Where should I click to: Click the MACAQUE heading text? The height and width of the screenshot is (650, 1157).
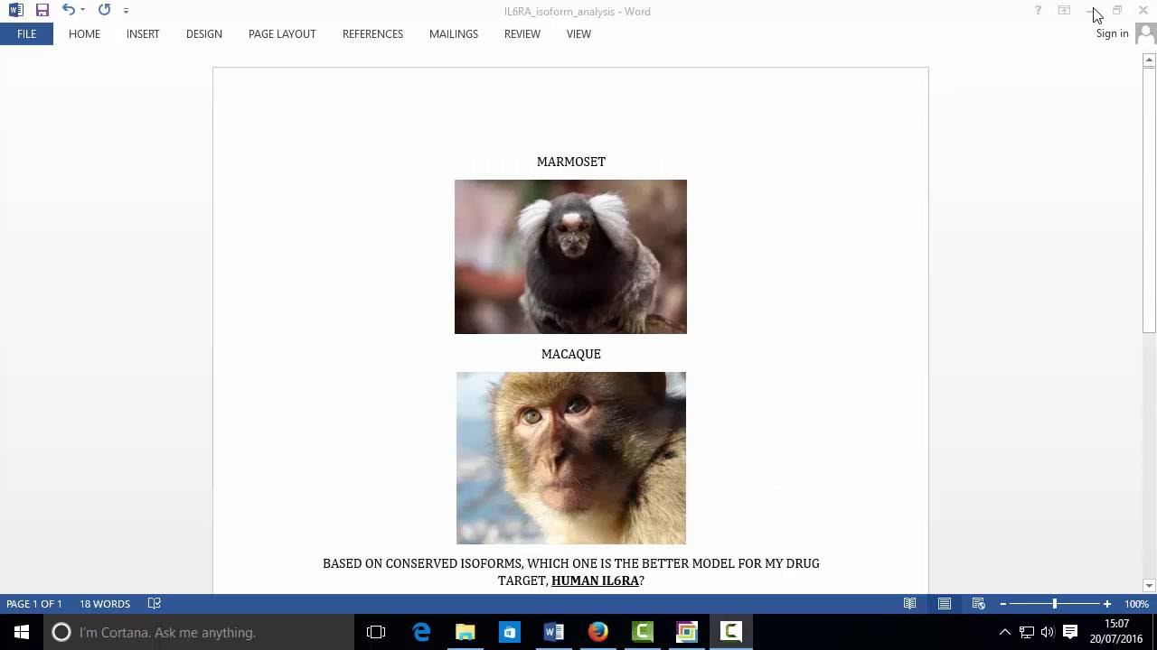[571, 354]
